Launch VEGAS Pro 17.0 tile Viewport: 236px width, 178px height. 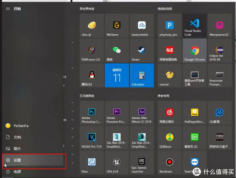[x=92, y=138]
